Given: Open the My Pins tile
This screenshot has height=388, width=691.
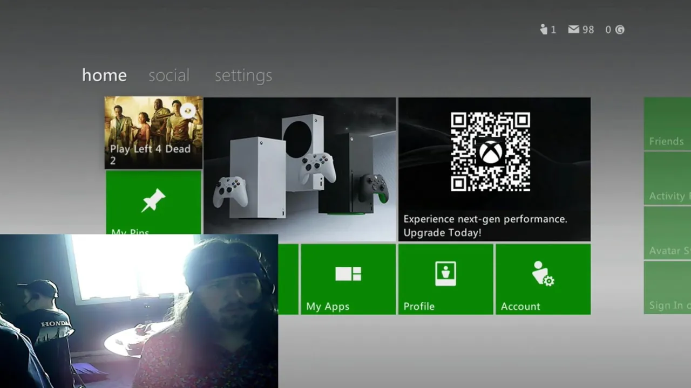Looking at the screenshot, I should pyautogui.click(x=154, y=203).
